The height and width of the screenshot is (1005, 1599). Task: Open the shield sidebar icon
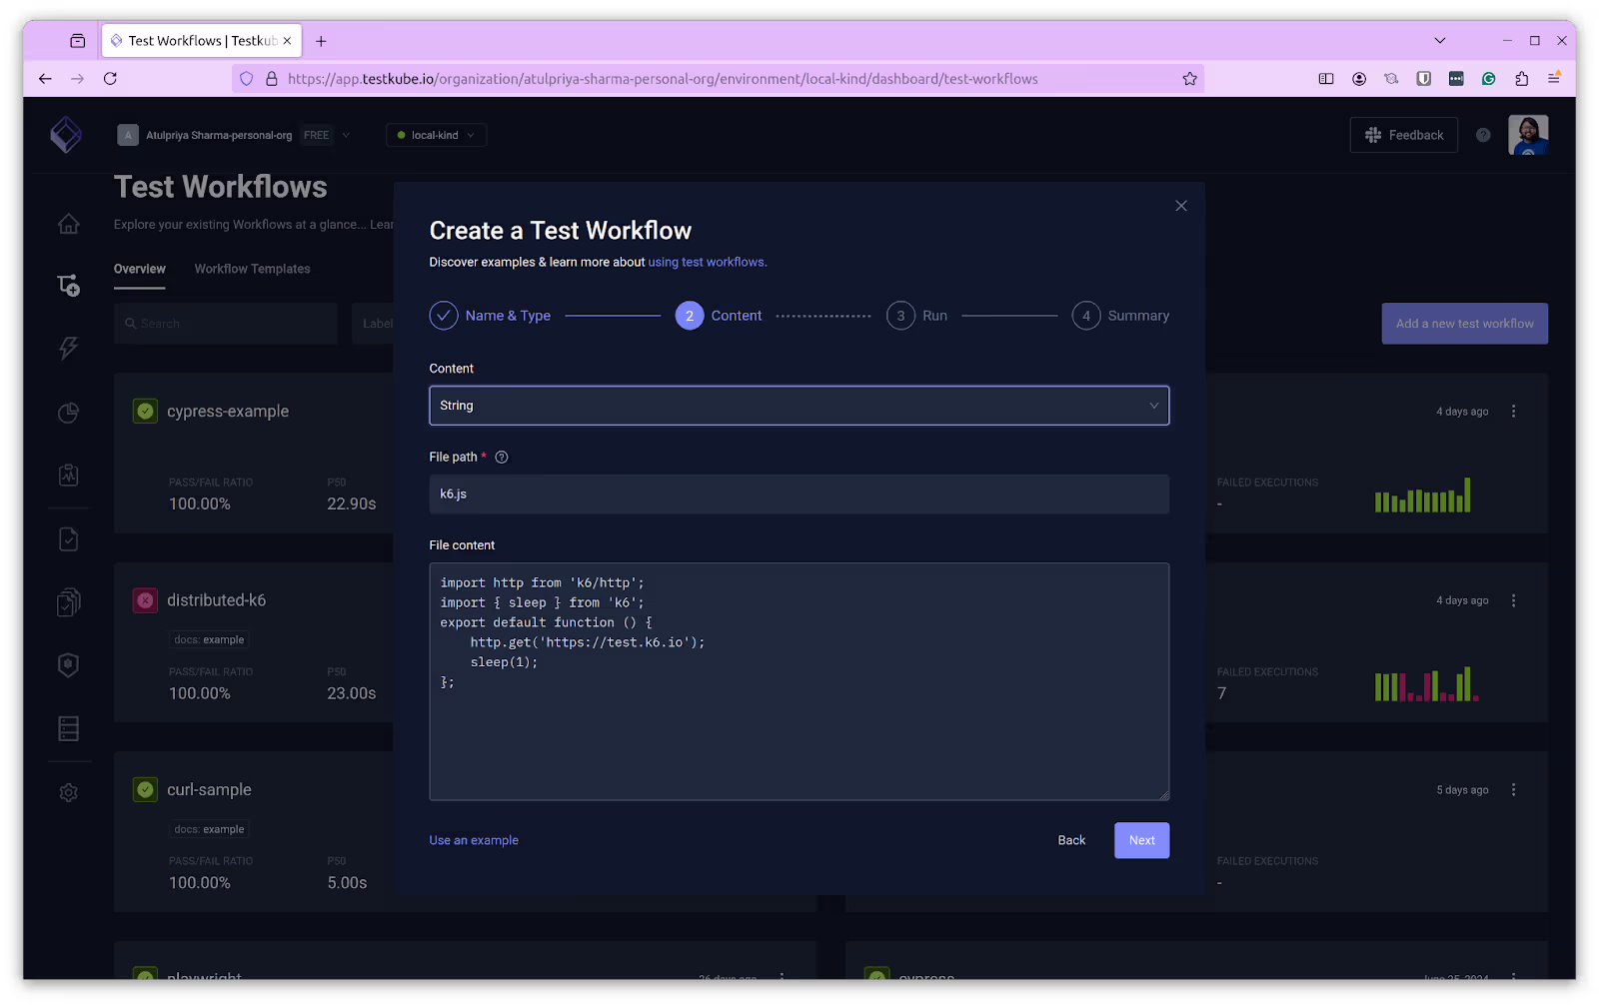[68, 665]
